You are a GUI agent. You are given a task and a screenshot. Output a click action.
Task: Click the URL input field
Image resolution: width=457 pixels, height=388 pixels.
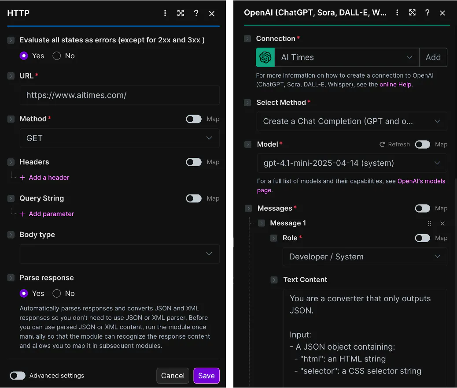pos(119,95)
